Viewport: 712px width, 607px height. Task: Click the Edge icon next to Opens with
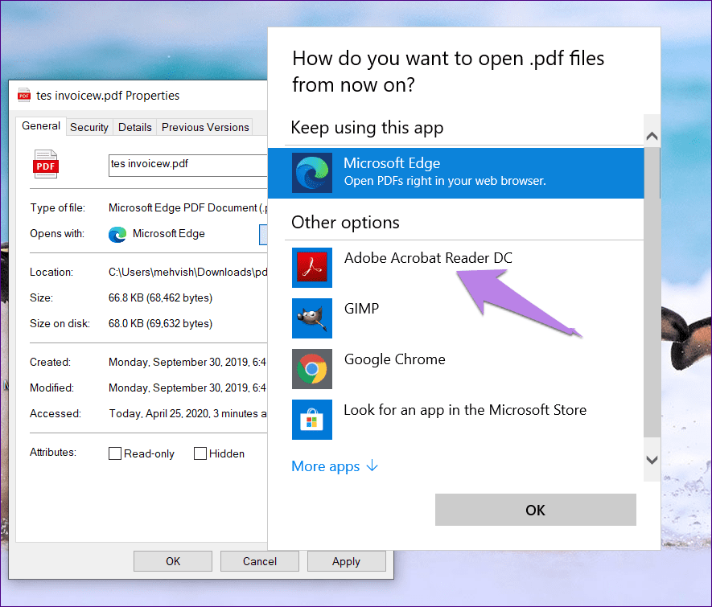point(117,235)
